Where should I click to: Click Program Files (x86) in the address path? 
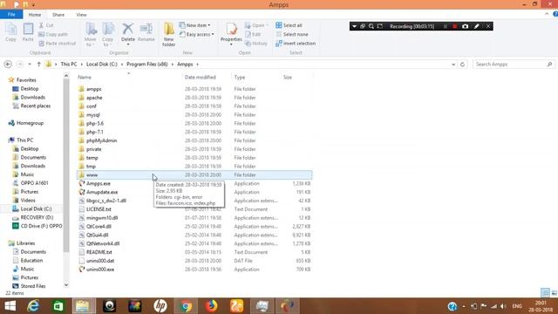coord(147,64)
